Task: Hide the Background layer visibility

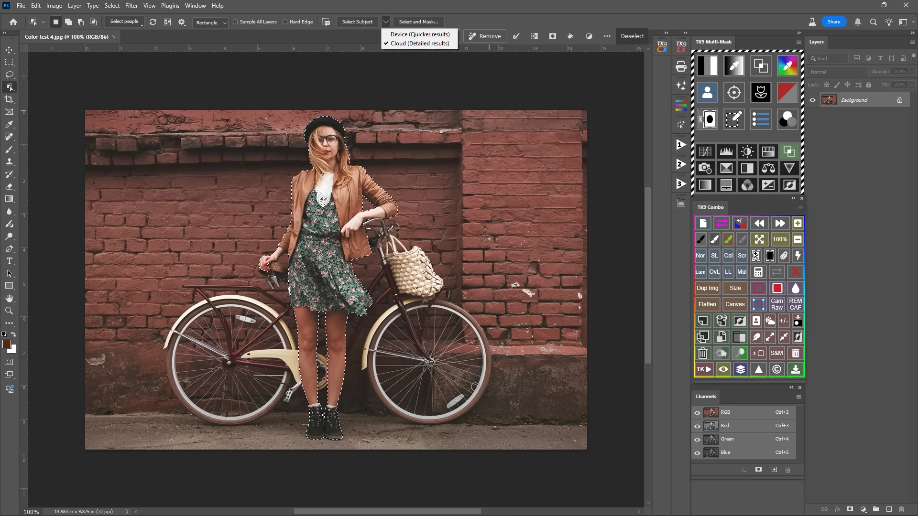Action: tap(812, 100)
